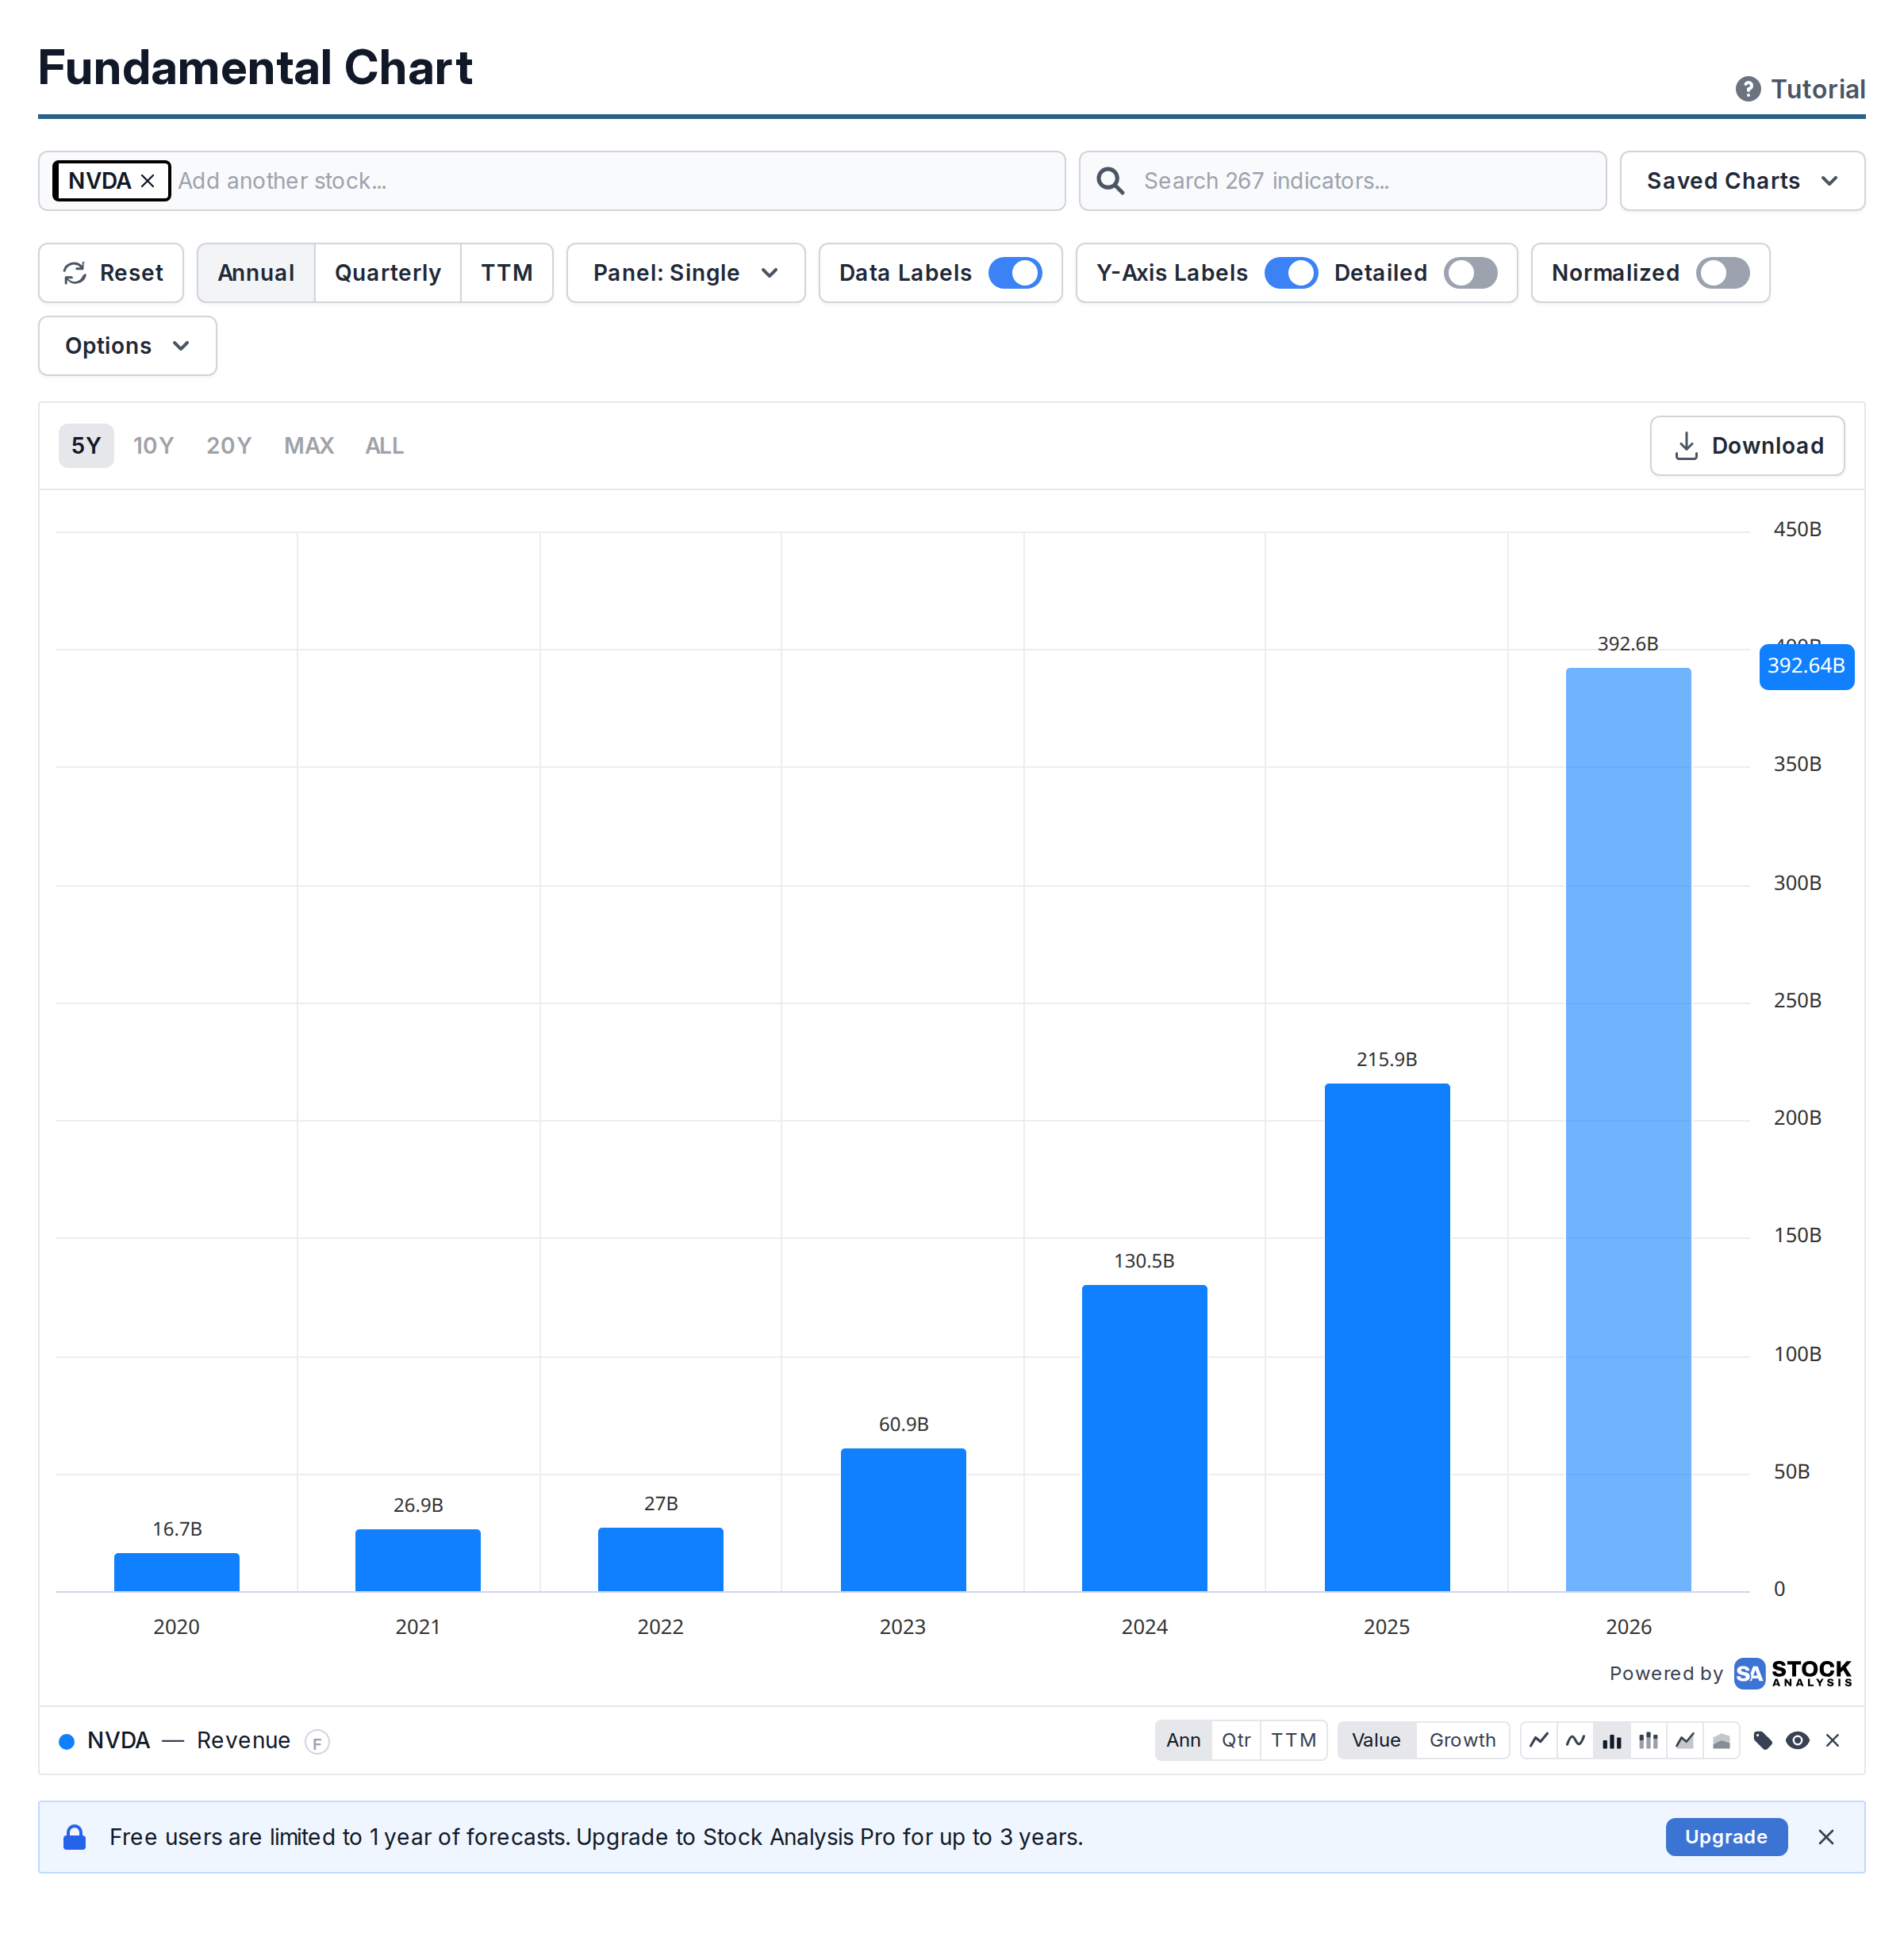Image resolution: width=1904 pixels, height=1937 pixels.
Task: Open the Options dropdown
Action: (x=127, y=346)
